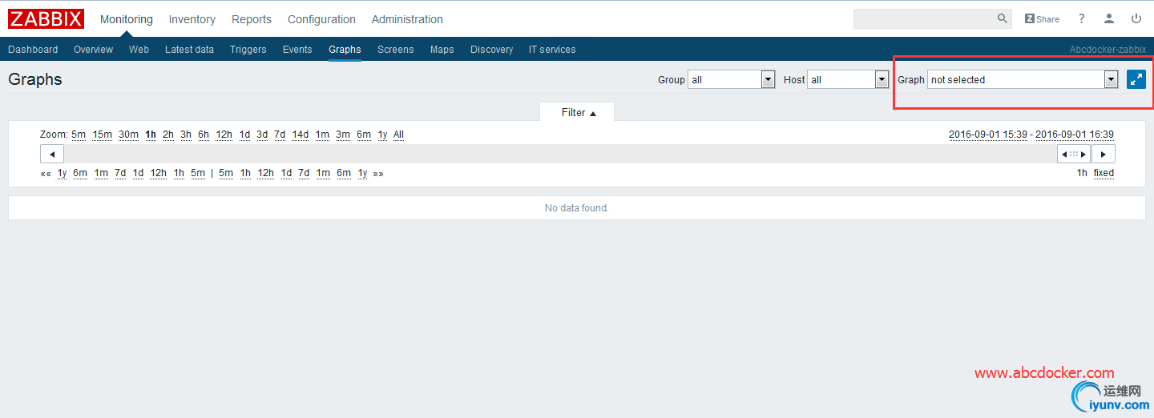Click the 'No data found.' message
Image resolution: width=1154 pixels, height=418 pixels.
click(577, 208)
